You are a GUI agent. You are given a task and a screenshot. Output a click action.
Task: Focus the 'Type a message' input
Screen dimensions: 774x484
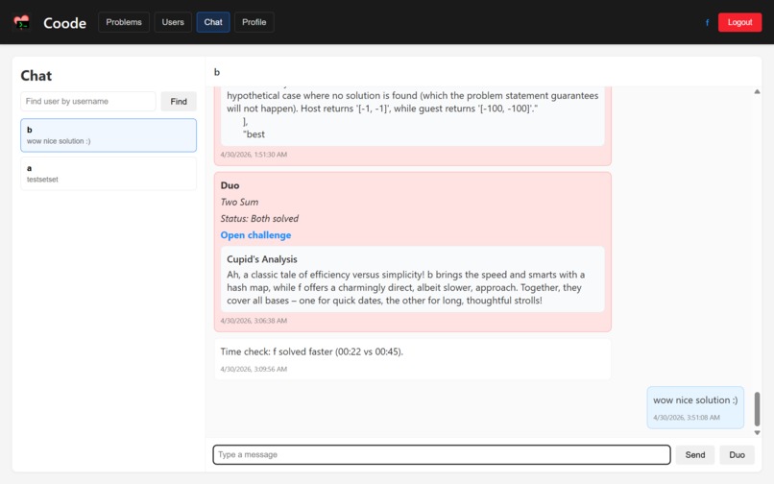tap(442, 455)
